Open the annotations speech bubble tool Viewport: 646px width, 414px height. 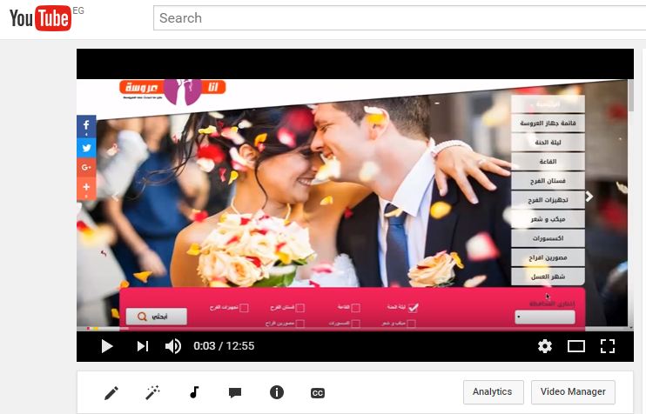tap(234, 392)
